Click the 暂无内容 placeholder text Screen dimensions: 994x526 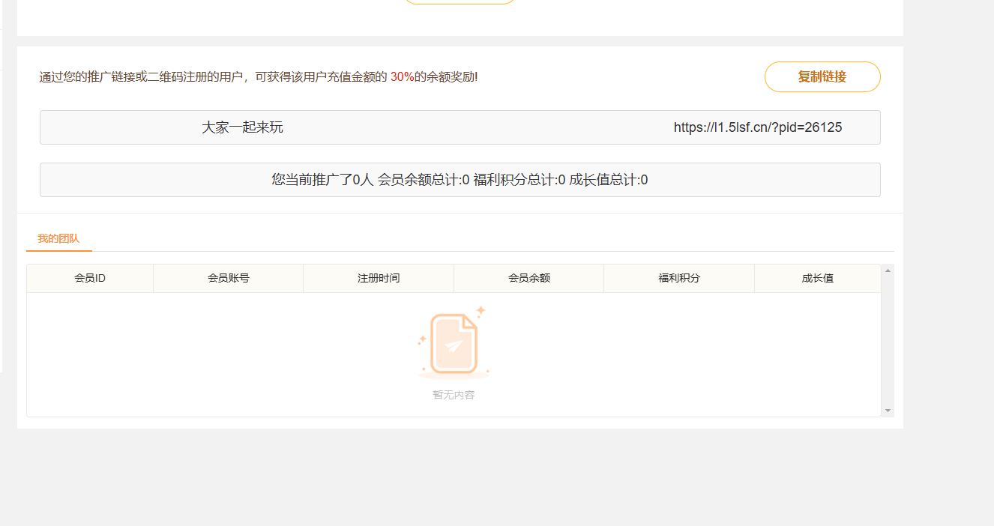(x=454, y=395)
